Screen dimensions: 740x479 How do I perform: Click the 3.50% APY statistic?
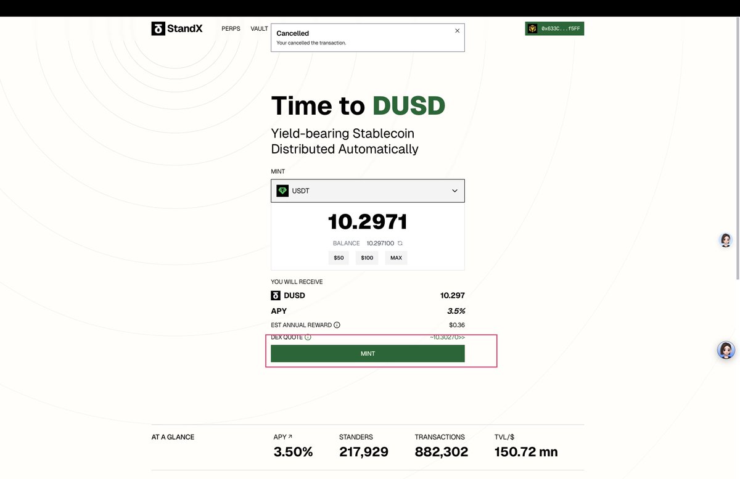294,452
